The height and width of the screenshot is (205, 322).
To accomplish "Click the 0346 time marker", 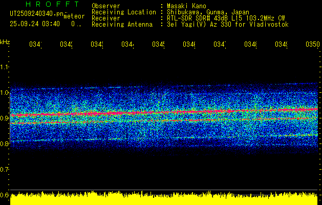I will 189,44.
